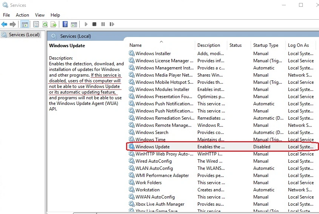This screenshot has height=214, width=319.
Task: Open the File menu
Action: (6, 15)
